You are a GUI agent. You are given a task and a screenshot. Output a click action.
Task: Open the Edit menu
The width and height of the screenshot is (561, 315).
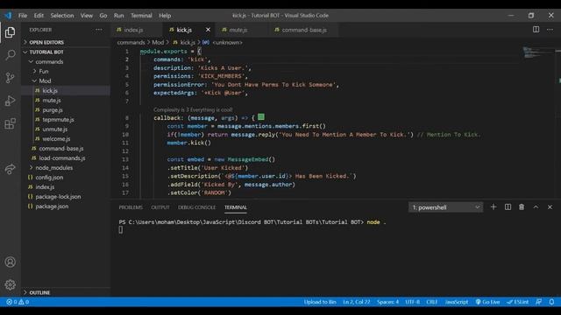point(39,16)
